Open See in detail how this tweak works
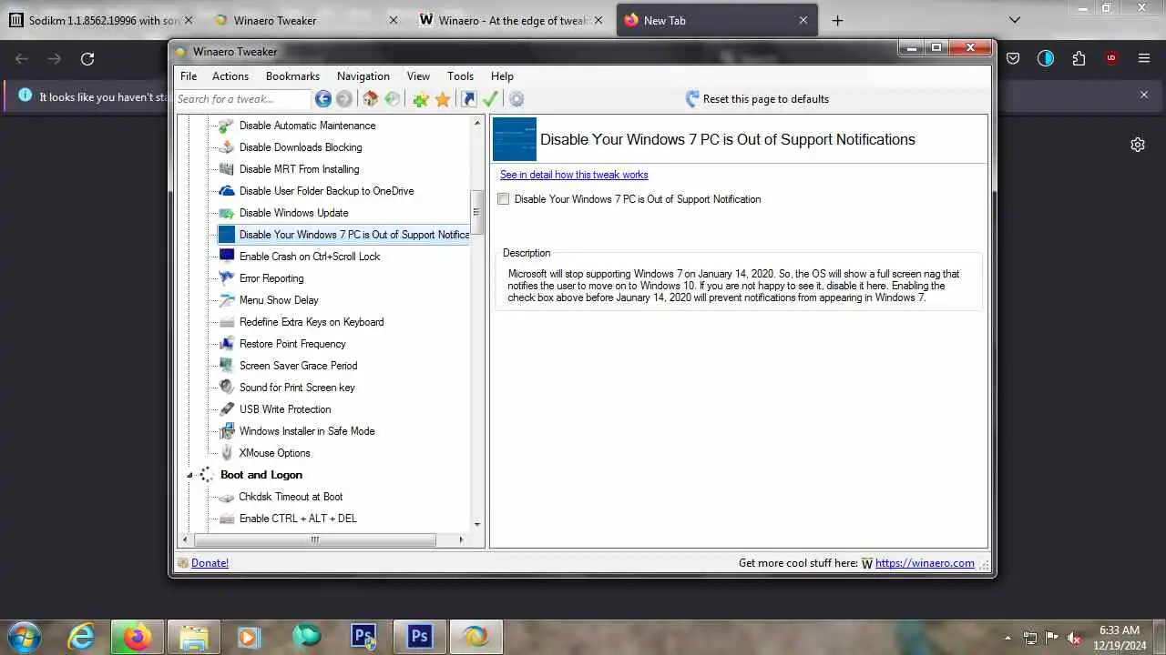This screenshot has height=655, width=1166. pyautogui.click(x=574, y=175)
